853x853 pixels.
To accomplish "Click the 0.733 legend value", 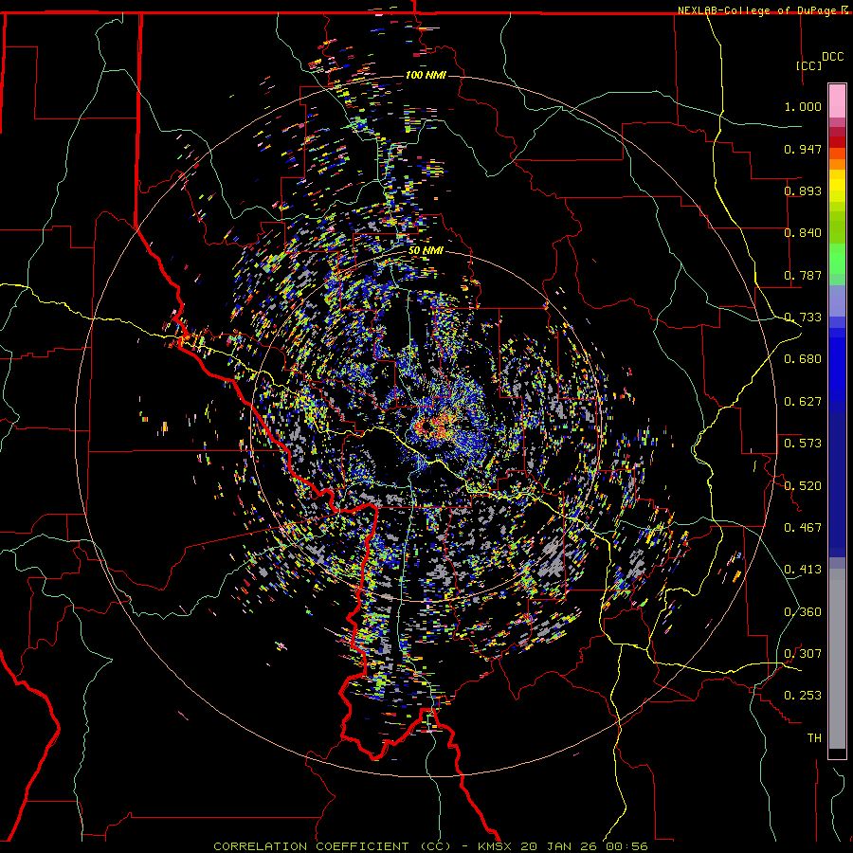I will click(x=803, y=318).
